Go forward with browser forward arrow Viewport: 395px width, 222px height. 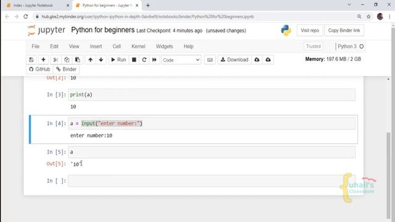tap(17, 17)
